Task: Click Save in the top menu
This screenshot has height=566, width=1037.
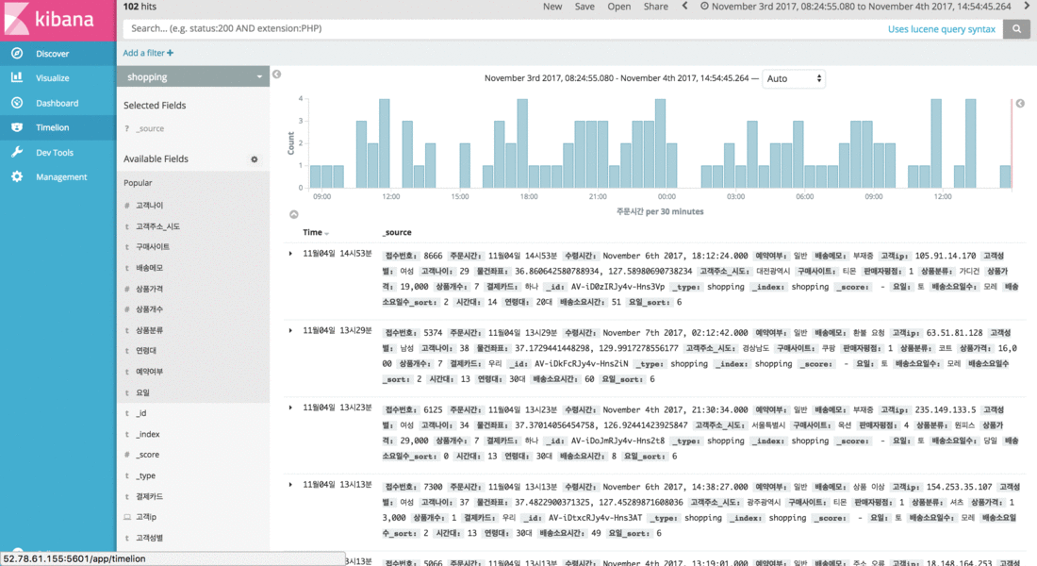Action: (584, 7)
